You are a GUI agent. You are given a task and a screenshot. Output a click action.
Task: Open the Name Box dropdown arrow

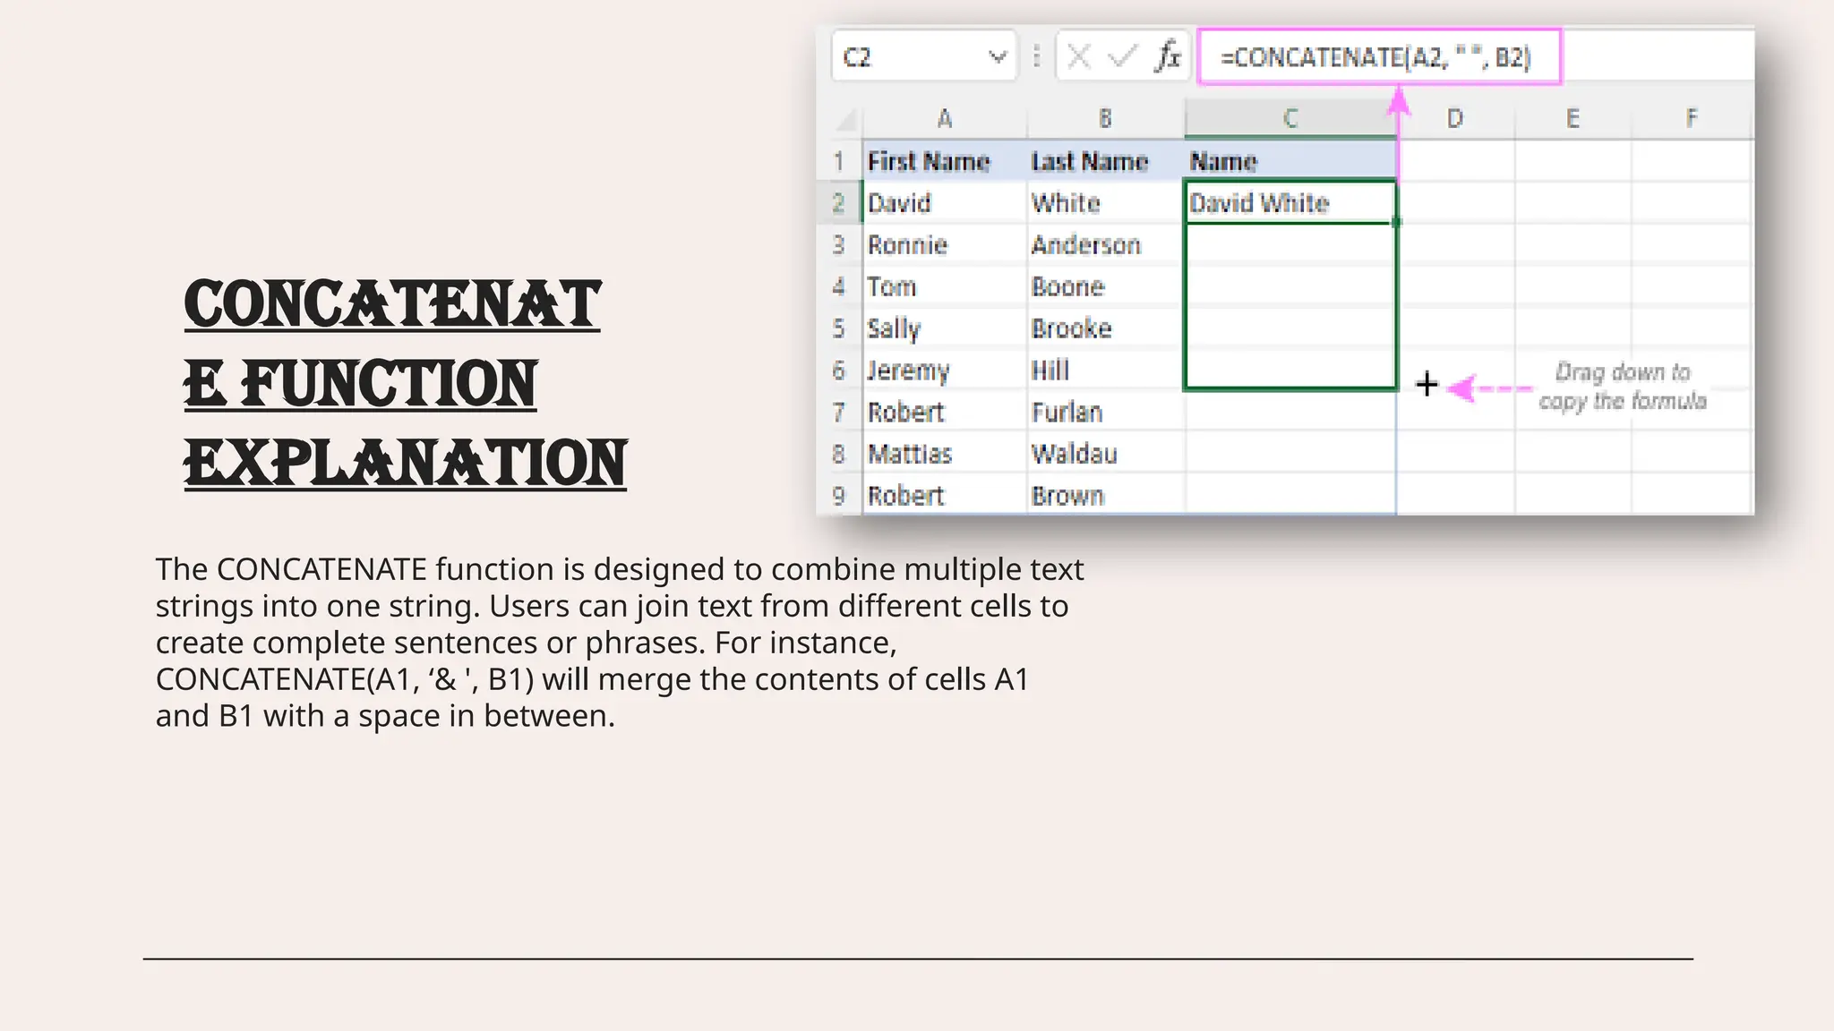tap(998, 57)
